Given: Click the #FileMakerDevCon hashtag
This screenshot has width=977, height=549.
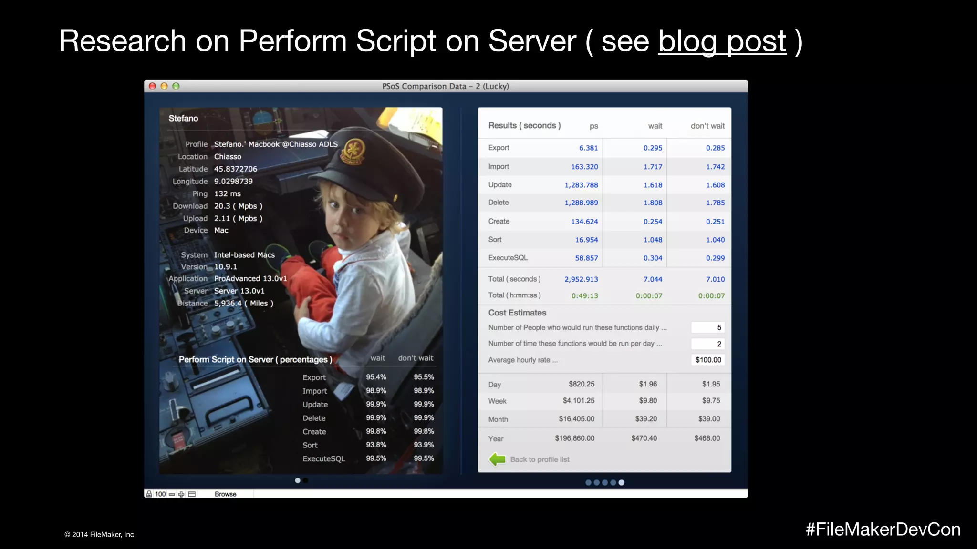Looking at the screenshot, I should [x=883, y=529].
